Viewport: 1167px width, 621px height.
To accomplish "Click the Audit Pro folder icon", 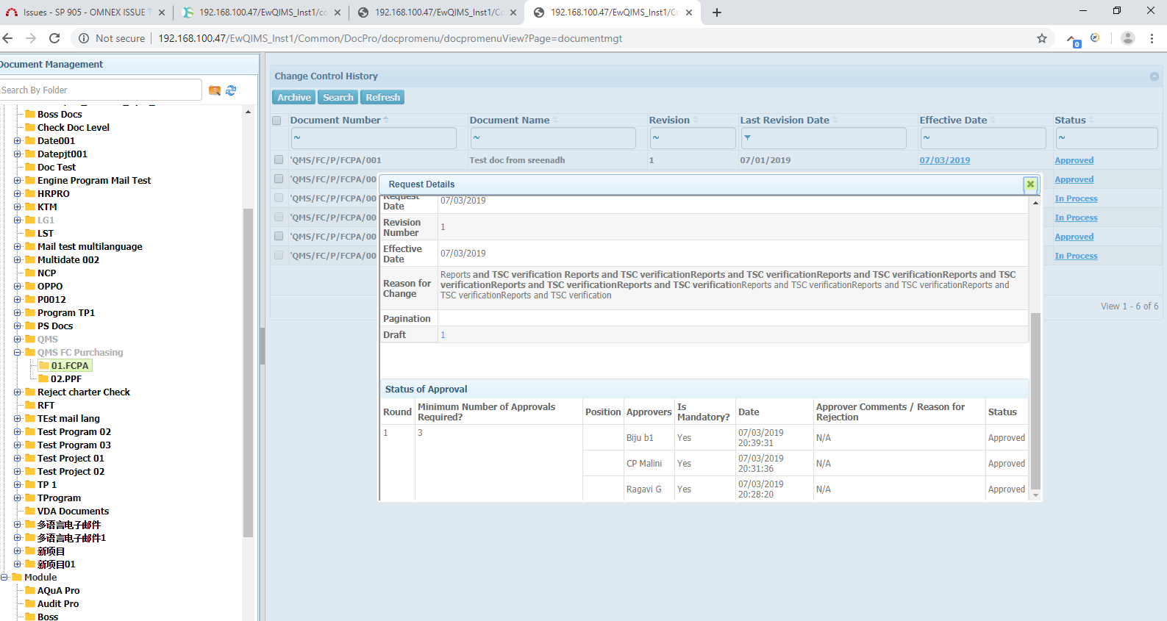I will click(x=30, y=603).
